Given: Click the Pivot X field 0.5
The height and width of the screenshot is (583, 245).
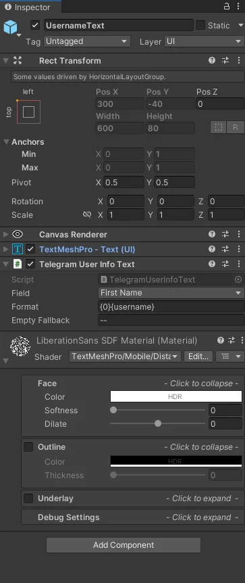Looking at the screenshot, I should pyautogui.click(x=124, y=182).
